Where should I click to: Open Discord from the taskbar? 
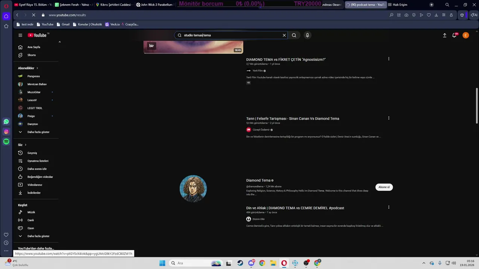(x=251, y=263)
